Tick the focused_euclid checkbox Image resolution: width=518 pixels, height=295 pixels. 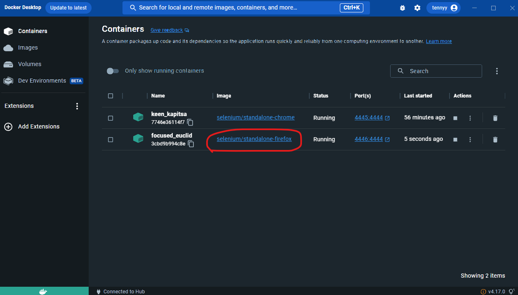[111, 140]
